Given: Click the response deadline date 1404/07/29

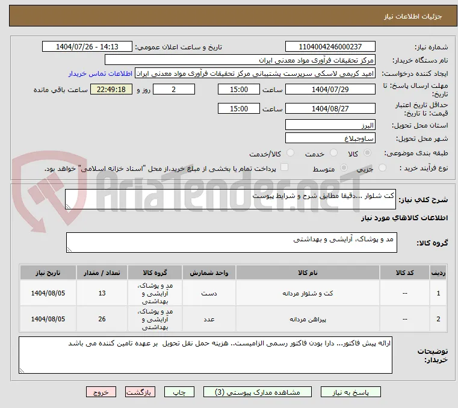Looking at the screenshot, I should pos(330,90).
